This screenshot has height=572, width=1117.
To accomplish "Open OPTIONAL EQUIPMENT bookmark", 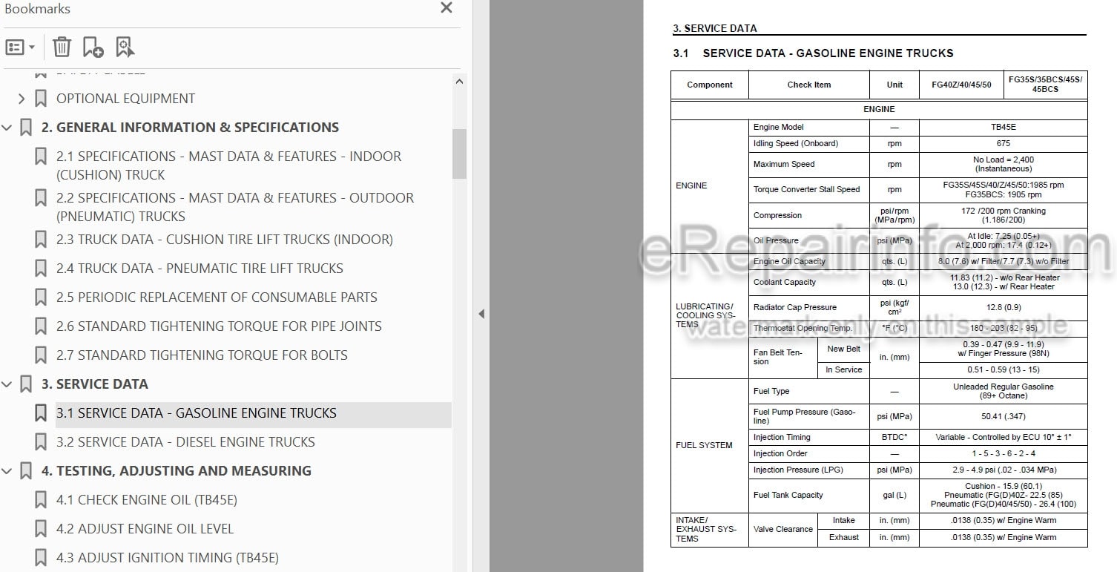I will click(x=125, y=99).
